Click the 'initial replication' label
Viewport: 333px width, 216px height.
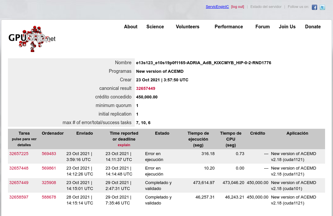pyautogui.click(x=115, y=114)
